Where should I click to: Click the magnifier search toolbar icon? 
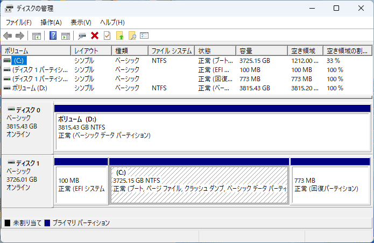132,36
